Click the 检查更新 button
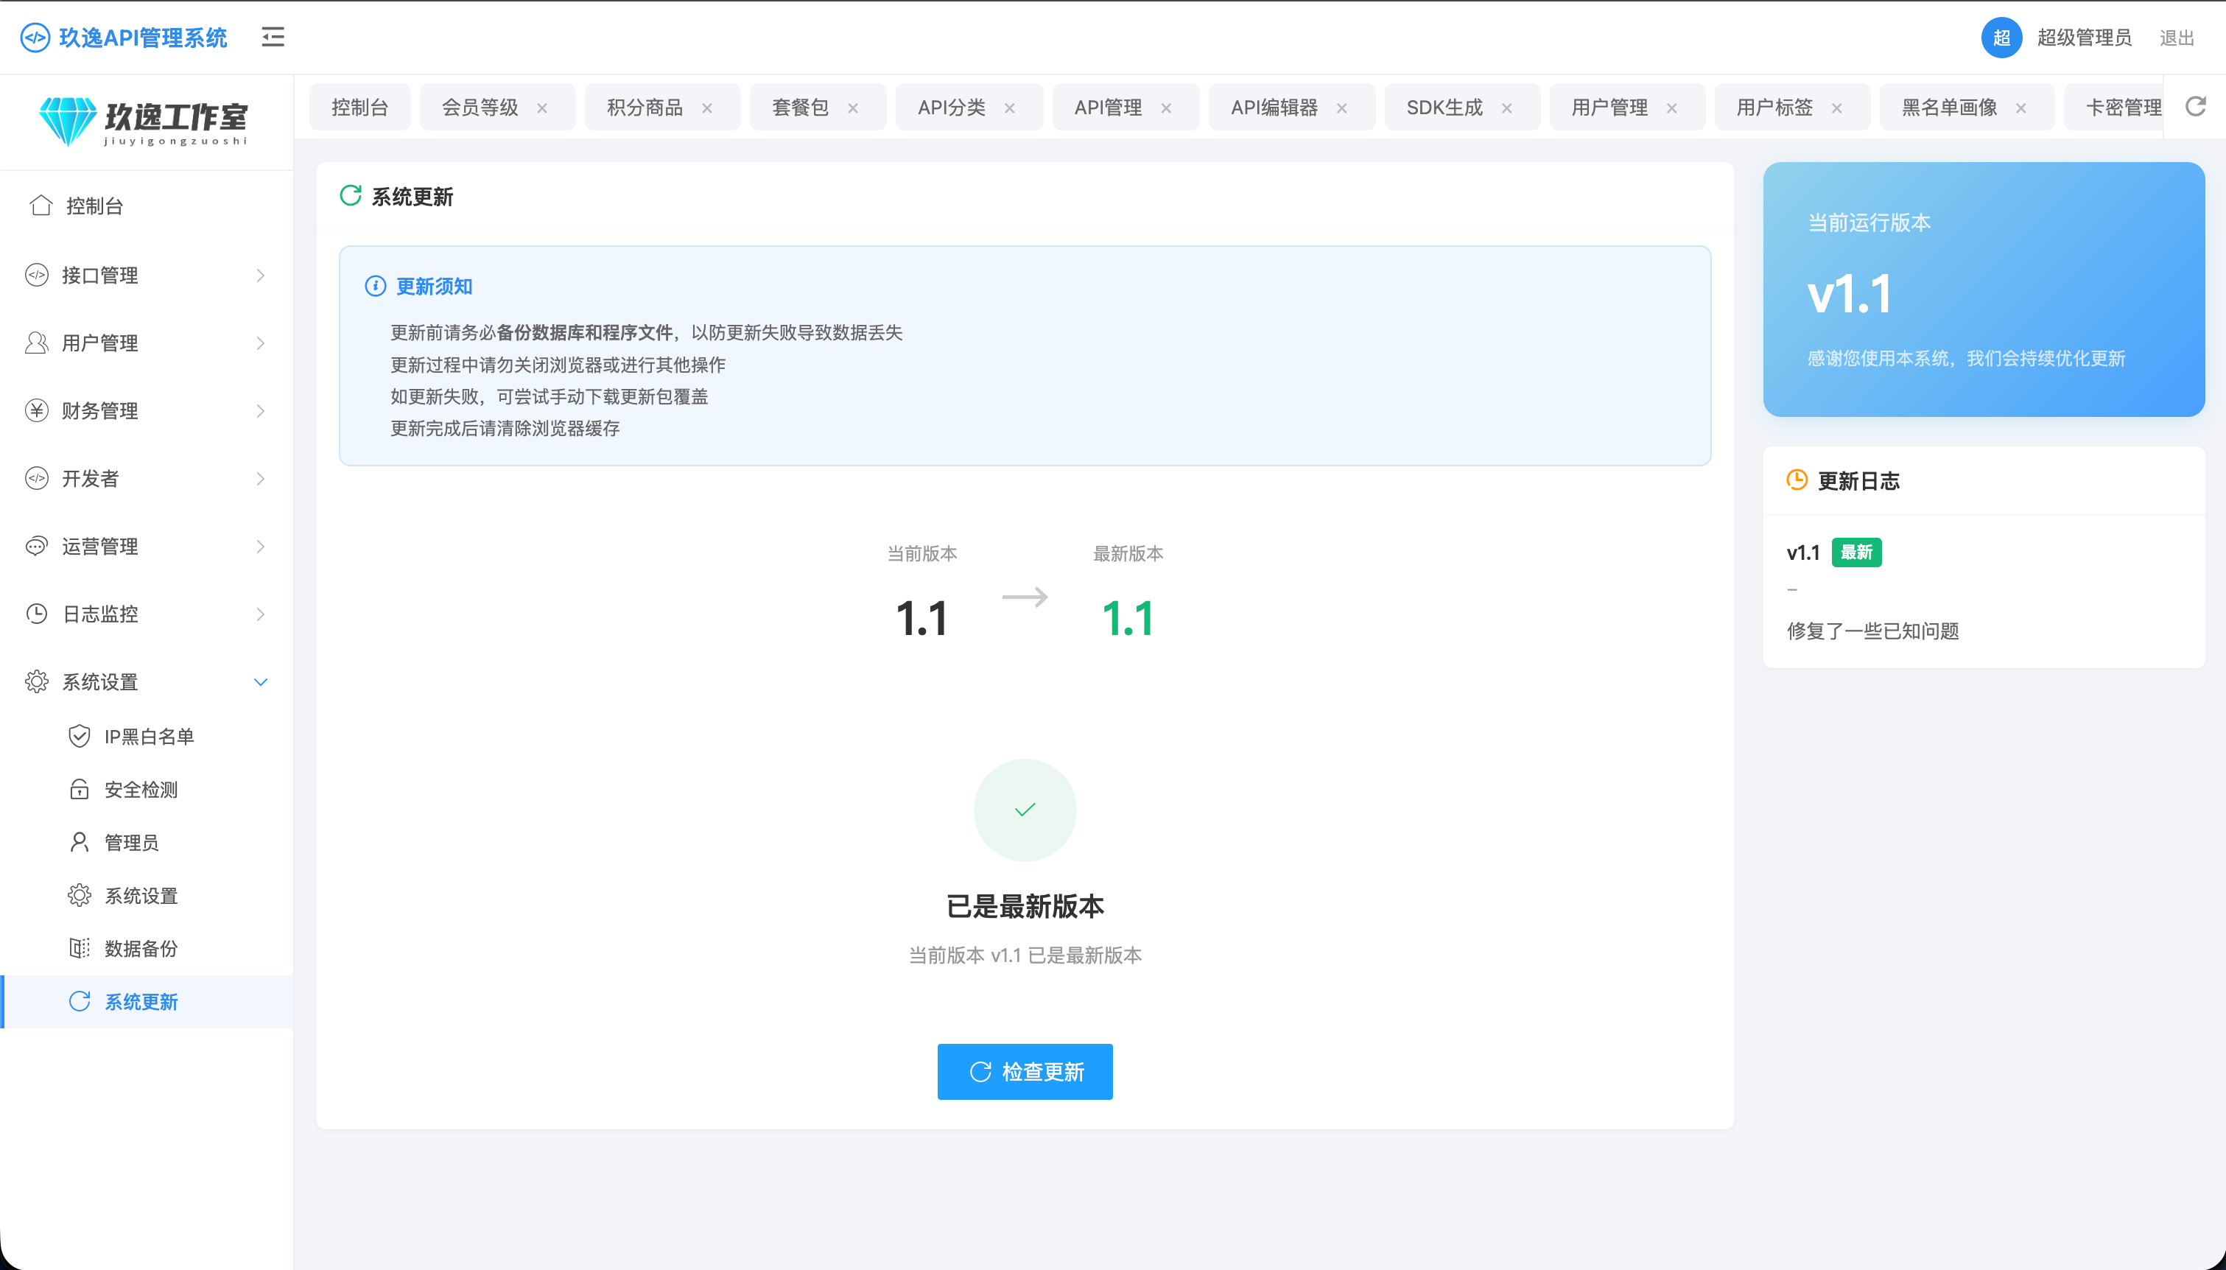 point(1025,1071)
